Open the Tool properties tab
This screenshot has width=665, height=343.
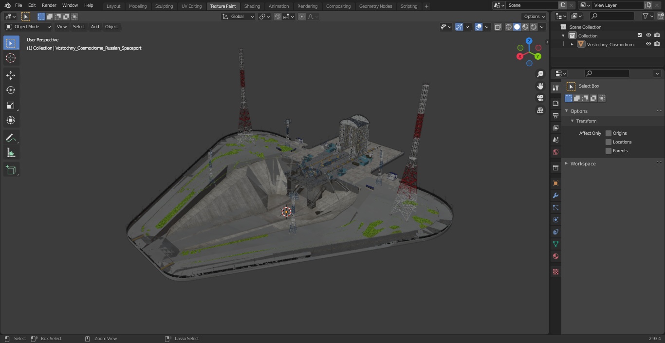pos(555,88)
